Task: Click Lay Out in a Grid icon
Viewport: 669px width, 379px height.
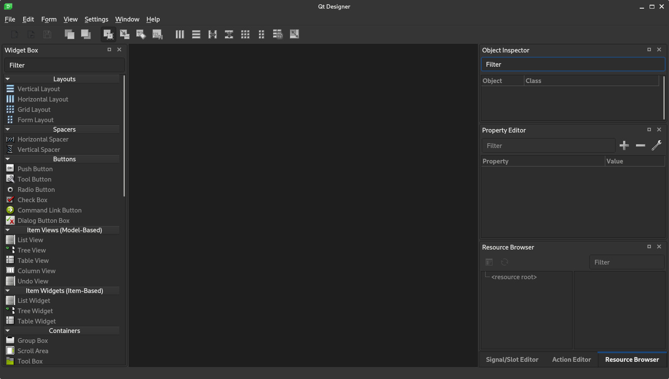Action: click(x=245, y=34)
